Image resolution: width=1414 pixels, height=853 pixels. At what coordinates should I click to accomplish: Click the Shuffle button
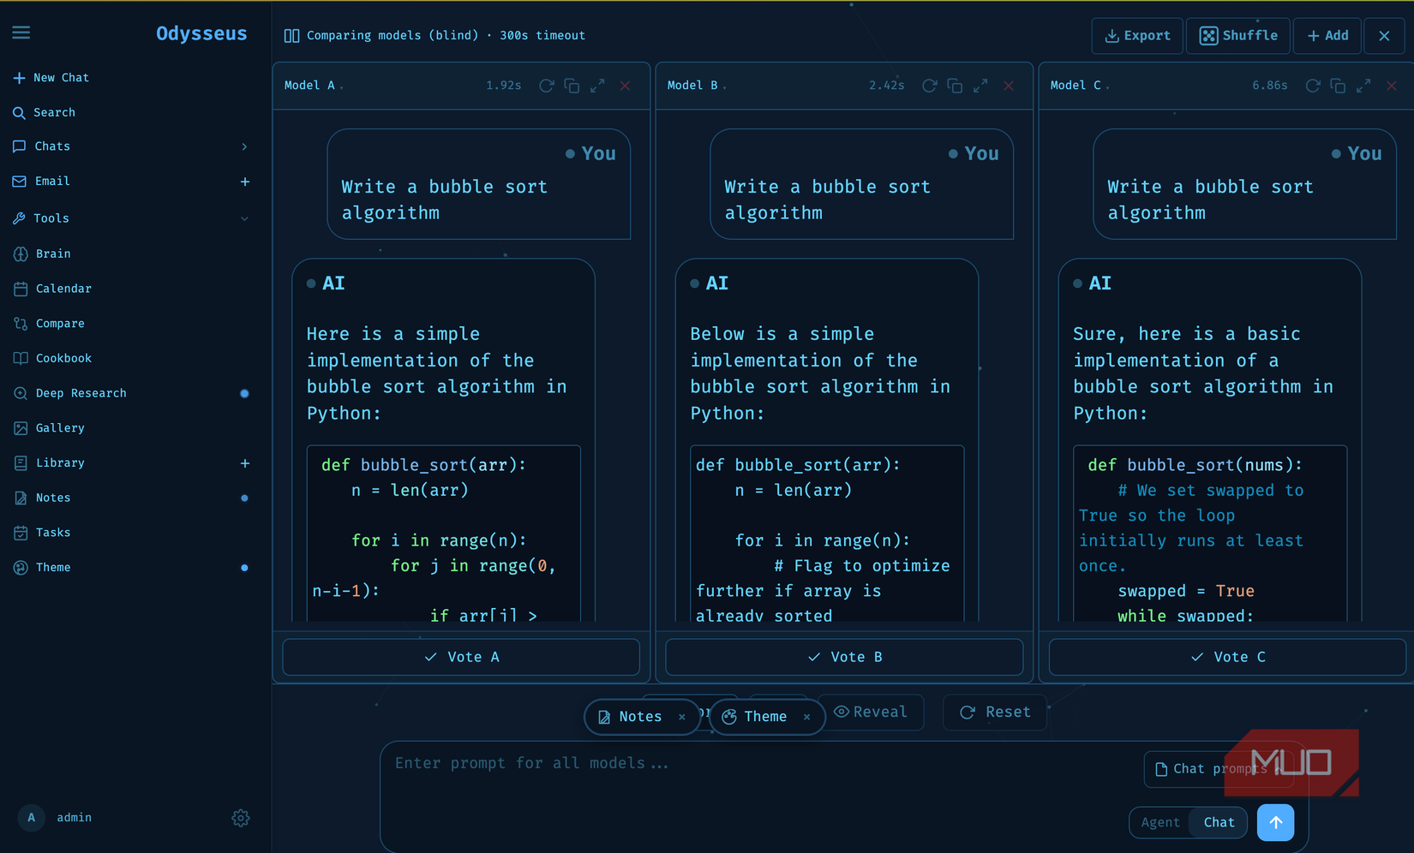(1238, 36)
